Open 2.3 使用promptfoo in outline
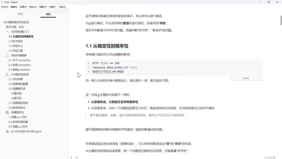Viewport: 282px width, 159px height. point(19,70)
